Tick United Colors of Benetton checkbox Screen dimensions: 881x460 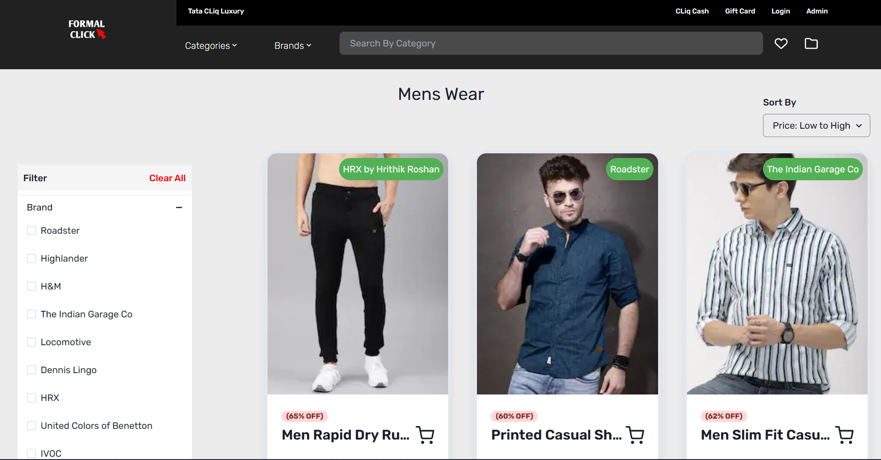(32, 426)
